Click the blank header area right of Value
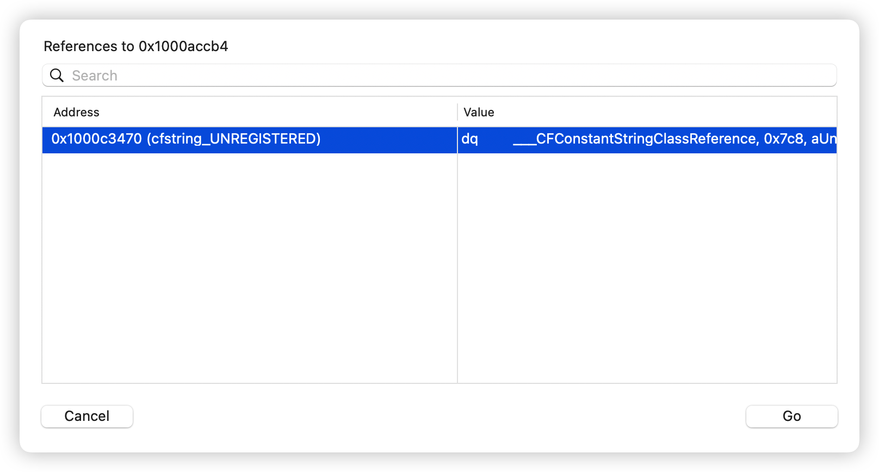 [666, 112]
